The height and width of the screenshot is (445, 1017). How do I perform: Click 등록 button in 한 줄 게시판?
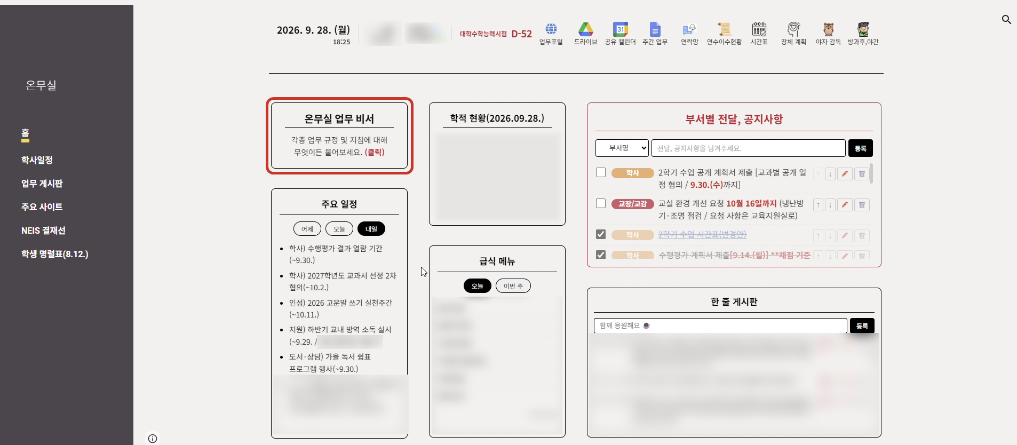[x=862, y=325]
